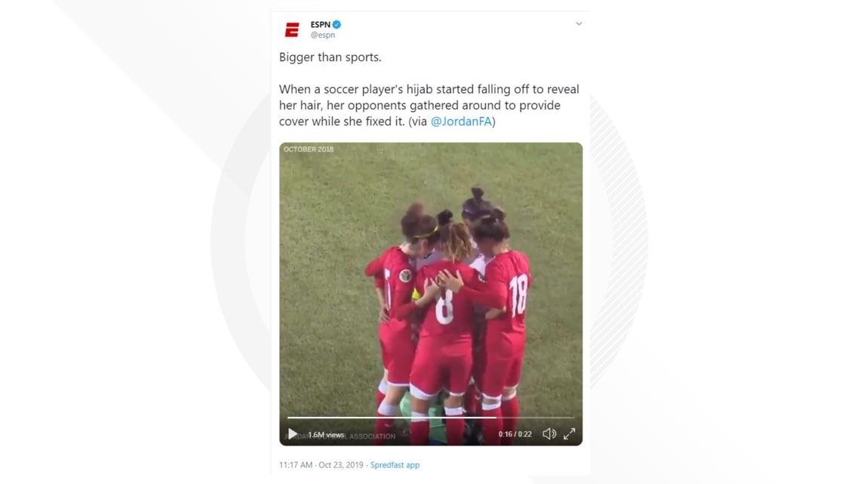The height and width of the screenshot is (484, 860).
Task: Click the 11:17 AM Oct 23, 2019 timestamp
Action: click(x=321, y=465)
